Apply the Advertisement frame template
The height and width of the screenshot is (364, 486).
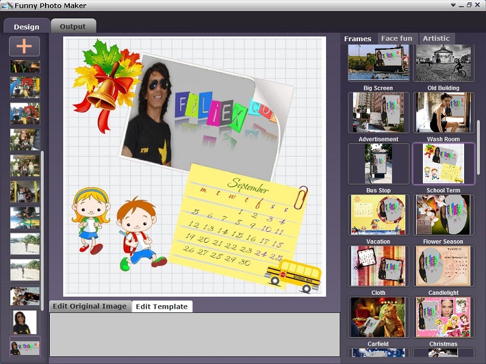378,113
